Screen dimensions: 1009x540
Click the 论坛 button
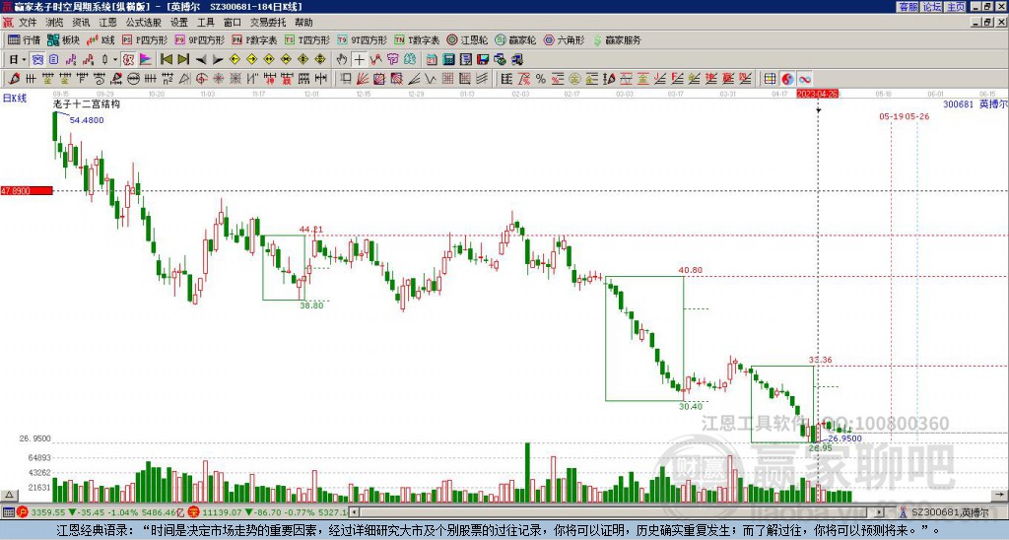pyautogui.click(x=932, y=7)
